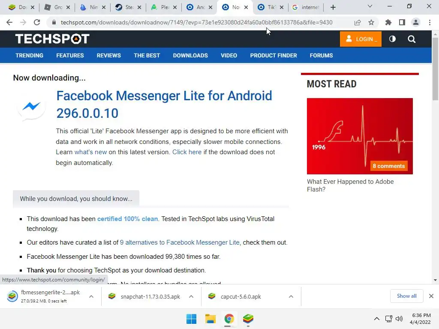The image size is (439, 329).
Task: Open the network tray icon
Action: pyautogui.click(x=388, y=319)
